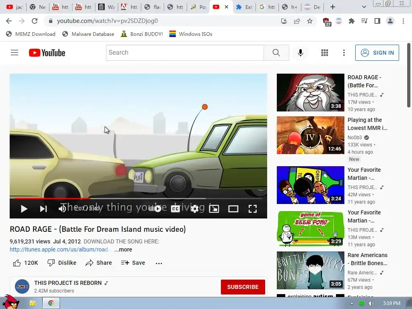This screenshot has width=412, height=309.
Task: Open the uBlock extension icon showing 27
Action: click(326, 22)
